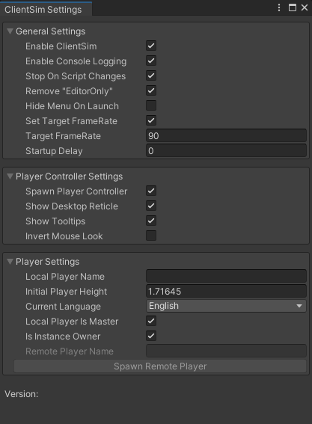Open the window options kebab menu

pyautogui.click(x=279, y=7)
